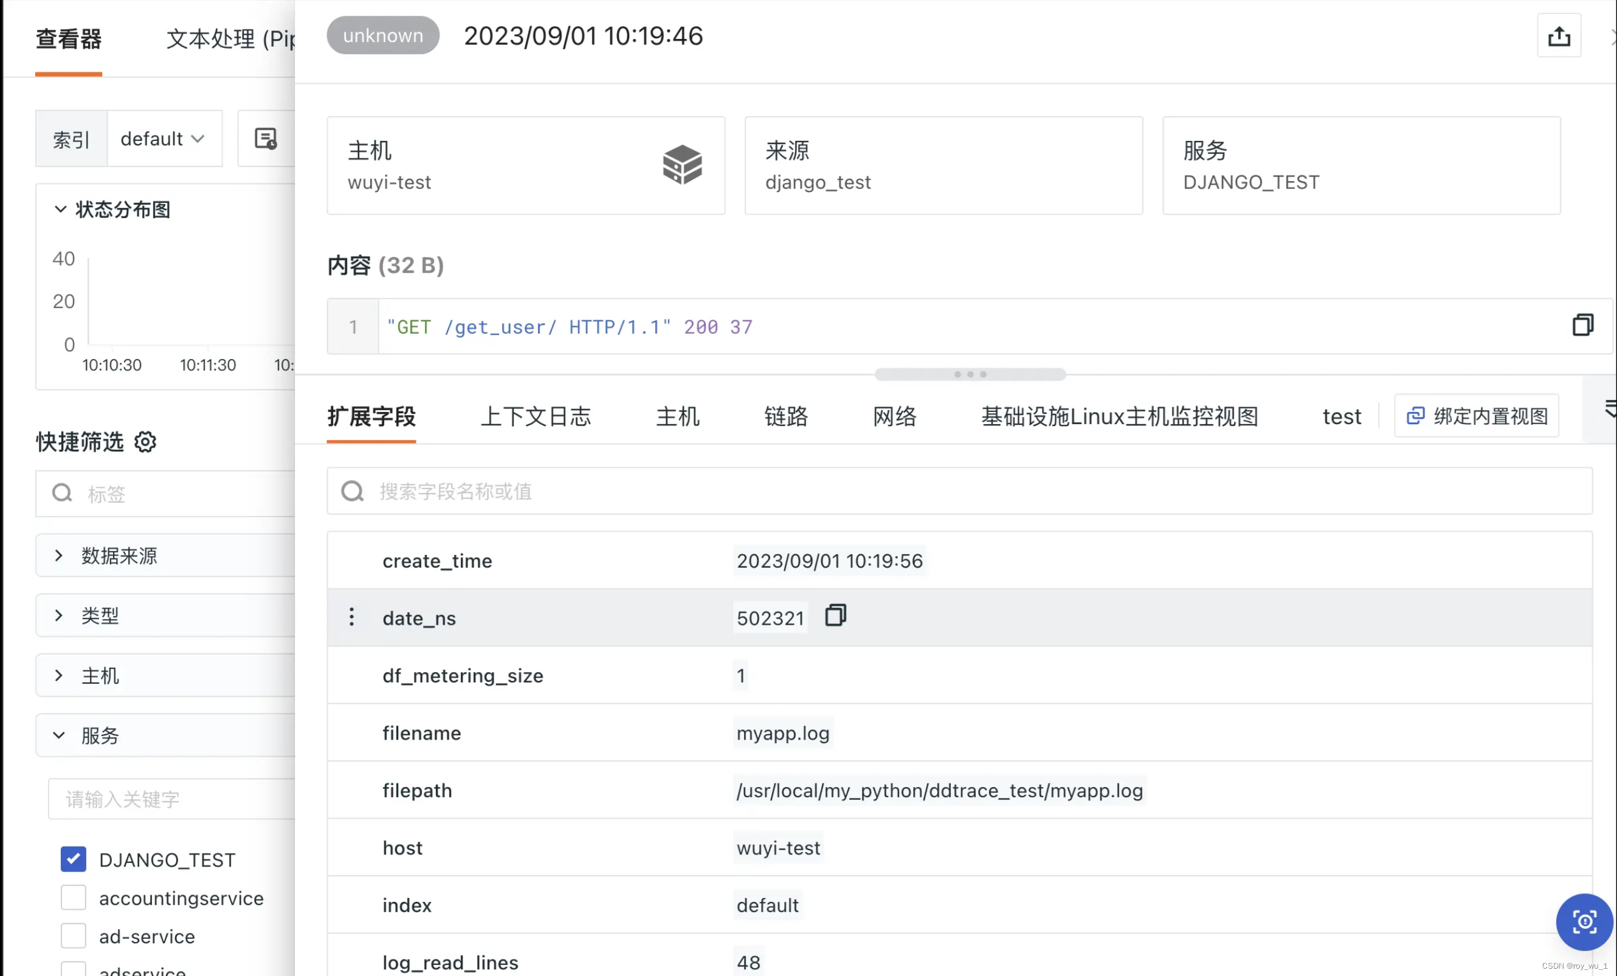Screen dimensions: 1617x976
Task: Copy the date_ns value 502321
Action: 835,616
